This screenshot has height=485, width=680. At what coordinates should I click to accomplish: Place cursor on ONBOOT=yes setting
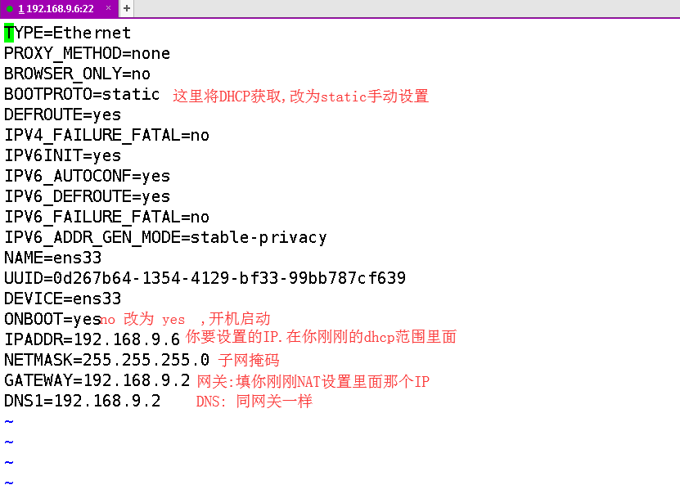[52, 320]
